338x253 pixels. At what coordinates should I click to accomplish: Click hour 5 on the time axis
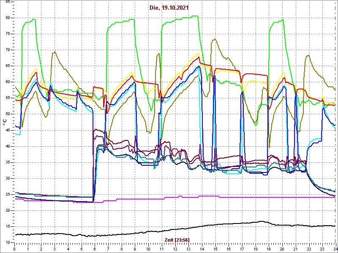click(x=81, y=249)
